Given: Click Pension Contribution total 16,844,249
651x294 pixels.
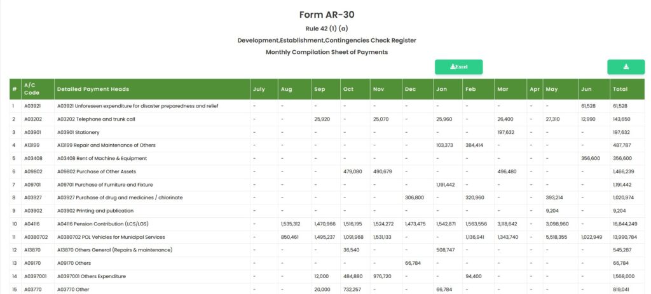Looking at the screenshot, I should pyautogui.click(x=625, y=224).
